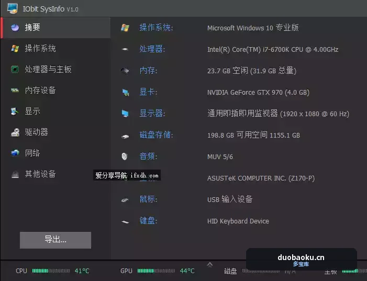Click the 41°C CPU temperature reading
Image resolution: width=367 pixels, height=281 pixels.
tap(82, 271)
